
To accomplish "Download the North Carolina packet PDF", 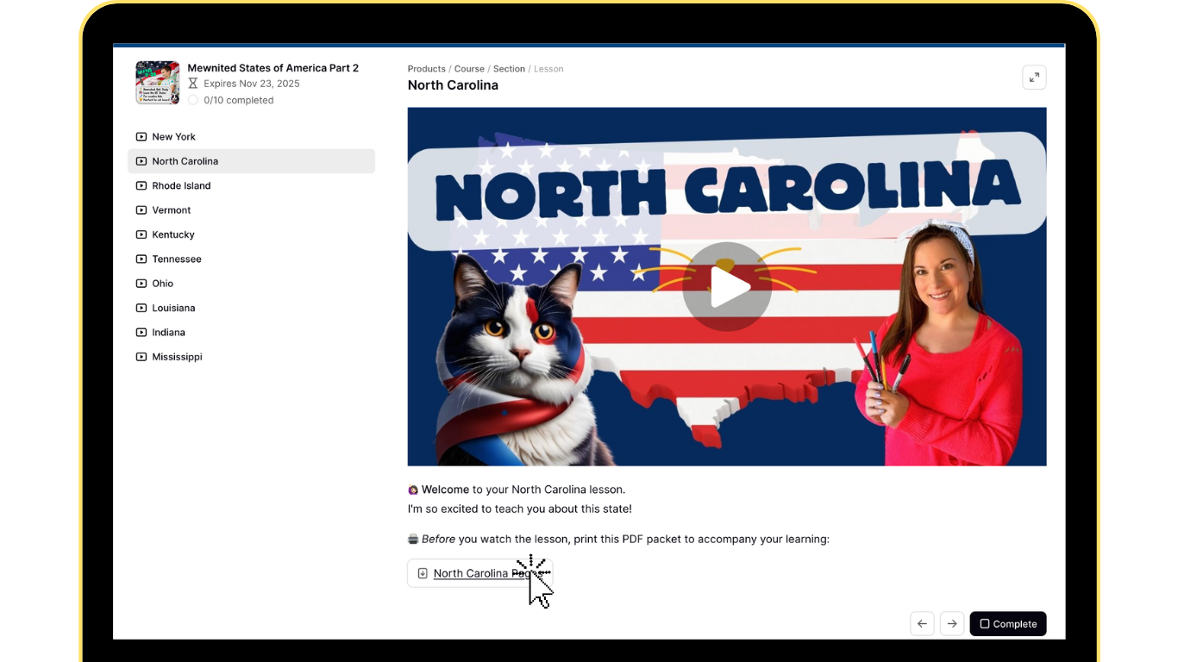I will (x=479, y=573).
